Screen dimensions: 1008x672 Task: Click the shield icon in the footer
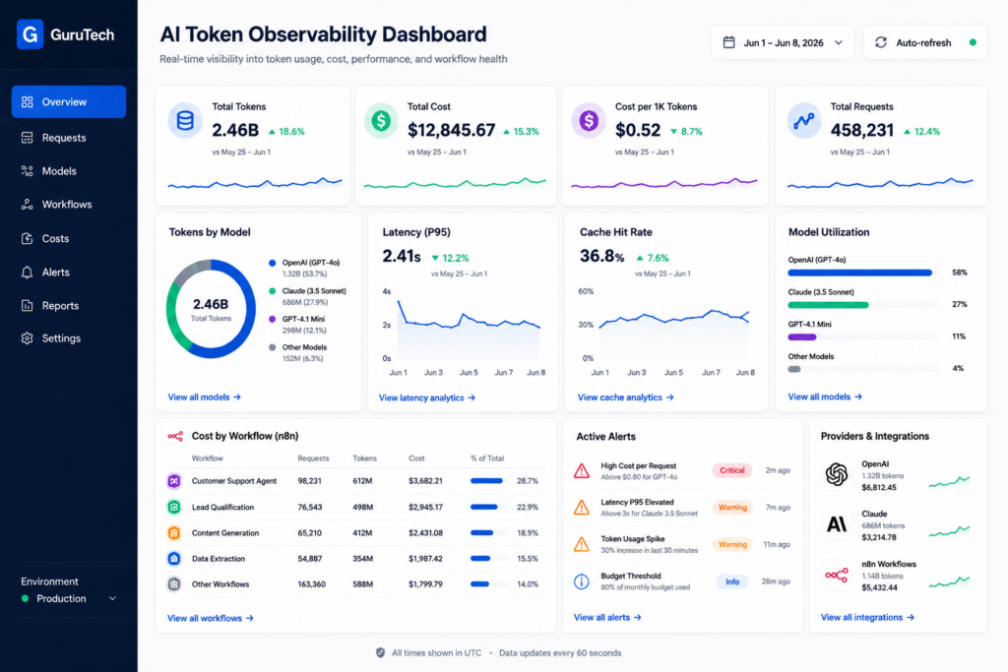[x=381, y=652]
